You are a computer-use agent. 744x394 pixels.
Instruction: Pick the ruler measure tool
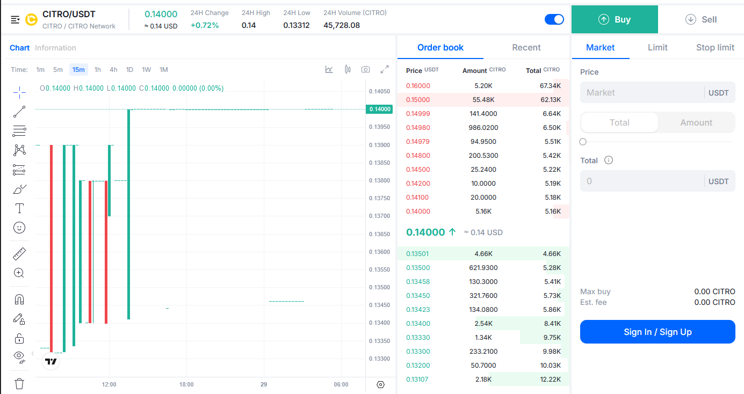(19, 253)
